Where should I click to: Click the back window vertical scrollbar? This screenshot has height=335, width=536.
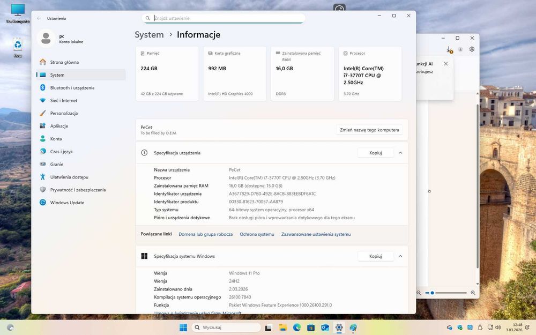point(478,187)
